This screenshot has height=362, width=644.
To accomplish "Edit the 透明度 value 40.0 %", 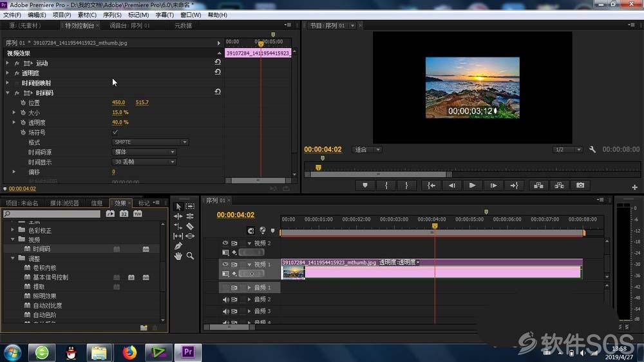I will tap(120, 122).
